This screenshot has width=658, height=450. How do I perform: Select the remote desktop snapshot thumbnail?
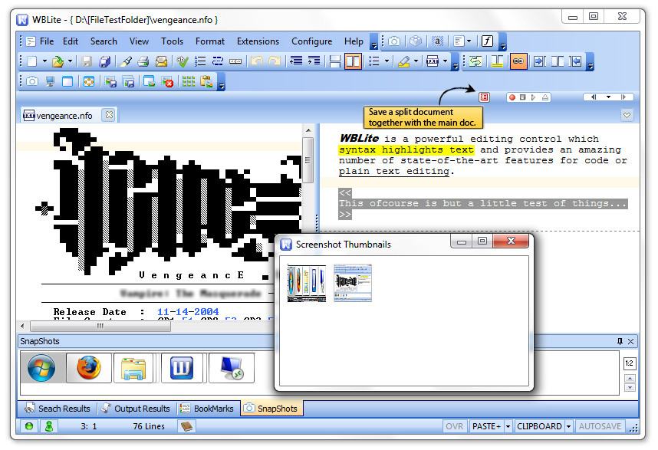(x=232, y=368)
